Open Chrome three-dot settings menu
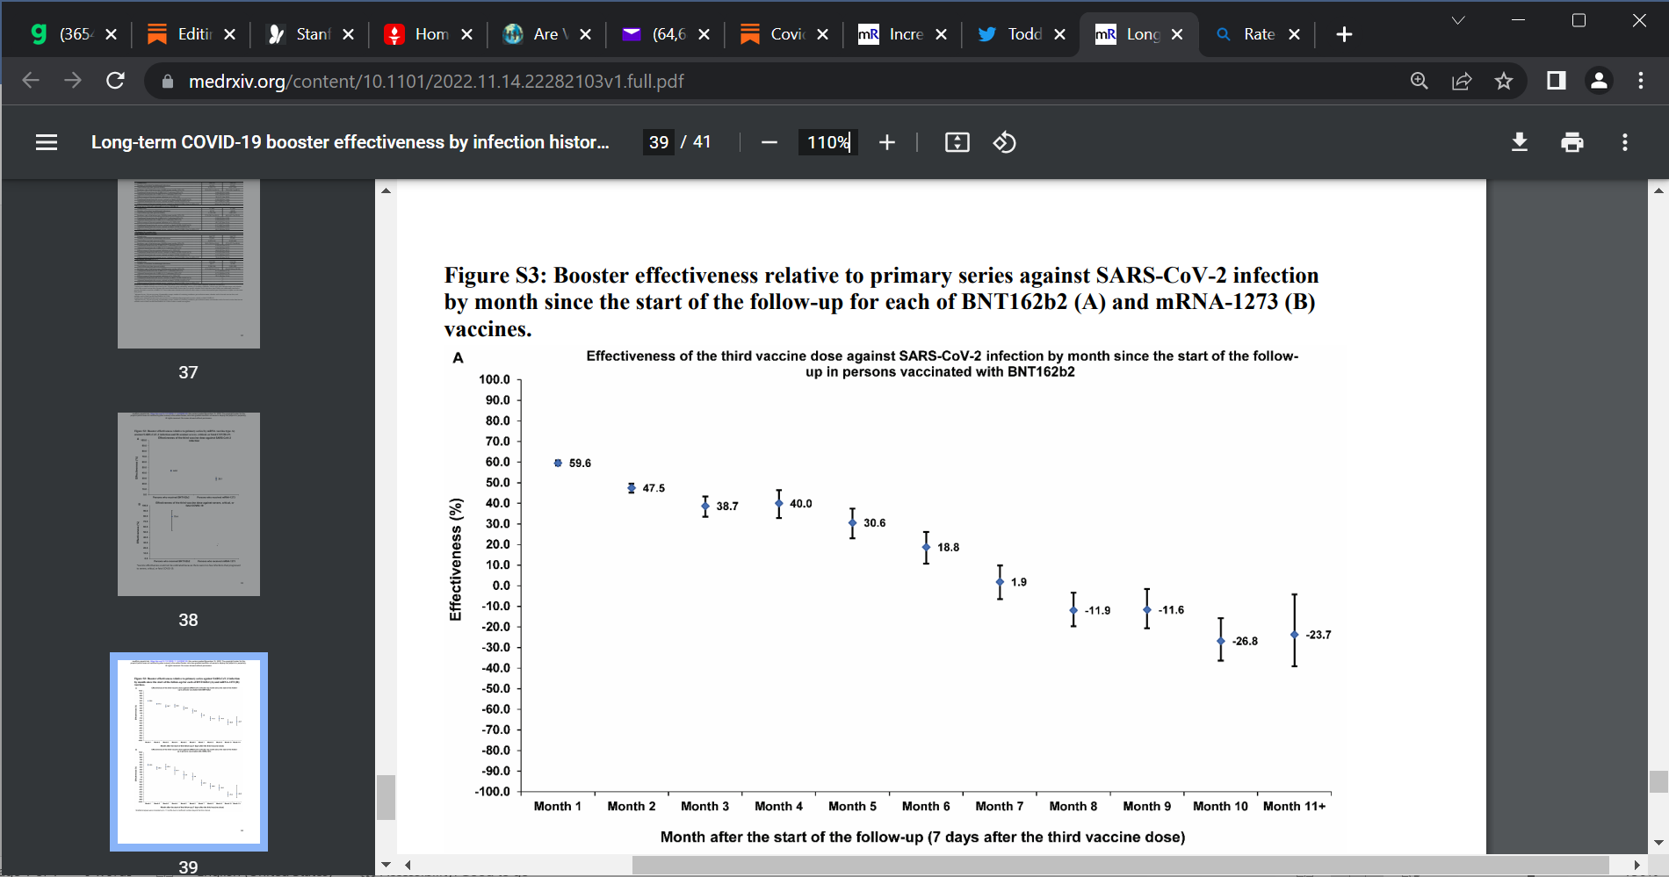The image size is (1669, 877). click(1641, 81)
